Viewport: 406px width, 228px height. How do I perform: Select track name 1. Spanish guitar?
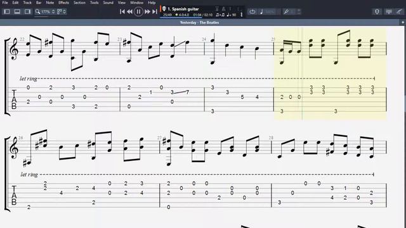click(x=183, y=9)
